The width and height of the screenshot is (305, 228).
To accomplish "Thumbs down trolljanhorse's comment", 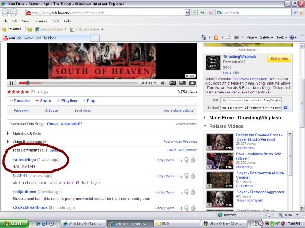I will (x=186, y=192).
